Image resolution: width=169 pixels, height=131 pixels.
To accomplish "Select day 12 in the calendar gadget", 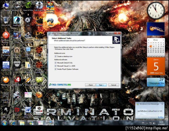I will point(151,48).
